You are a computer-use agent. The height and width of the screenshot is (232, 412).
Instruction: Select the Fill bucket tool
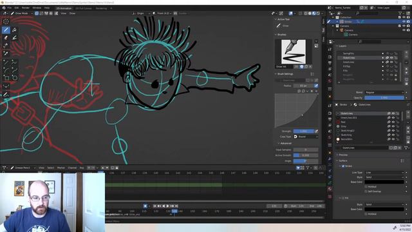click(x=14, y=30)
